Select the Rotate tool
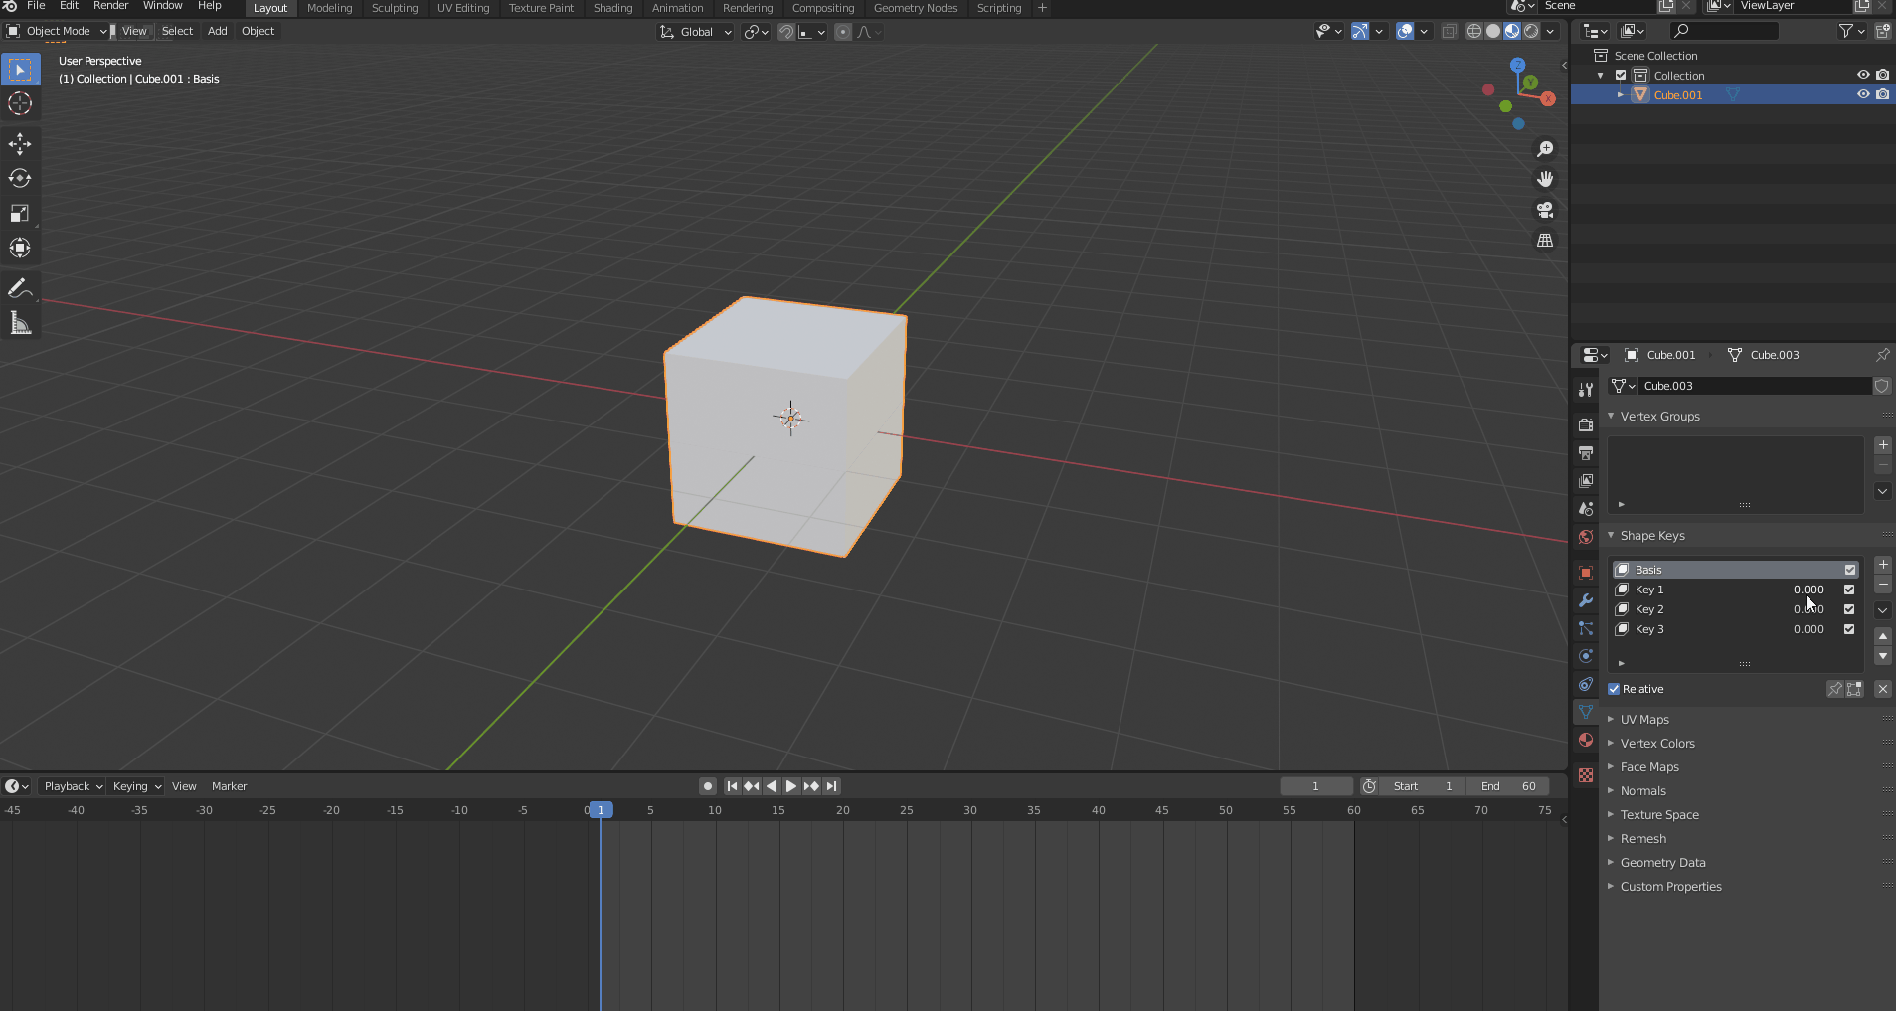The height and width of the screenshot is (1011, 1896). click(19, 178)
